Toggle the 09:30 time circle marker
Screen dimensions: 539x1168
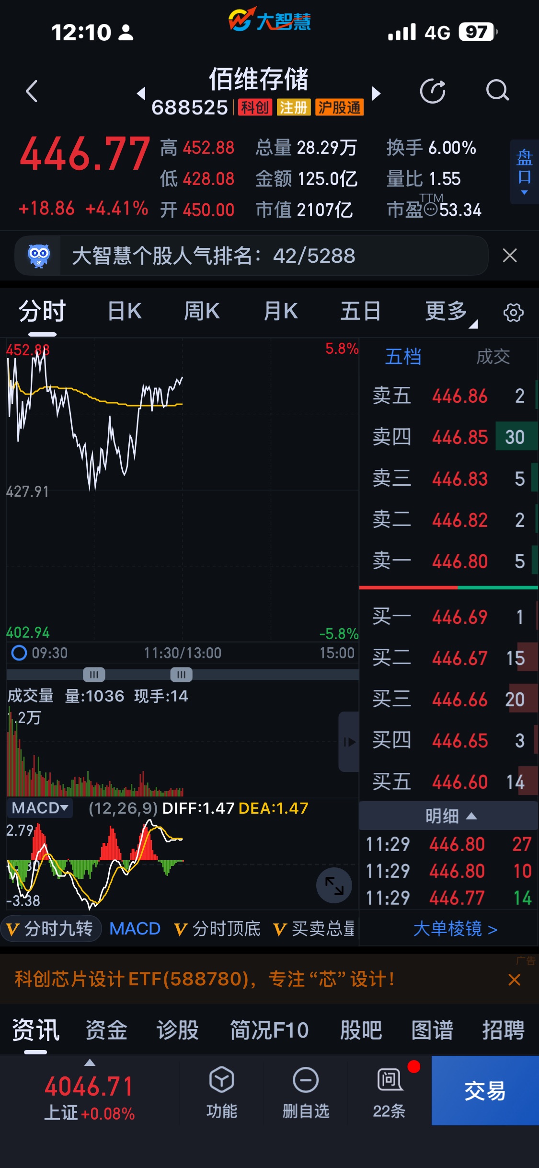pos(19,653)
